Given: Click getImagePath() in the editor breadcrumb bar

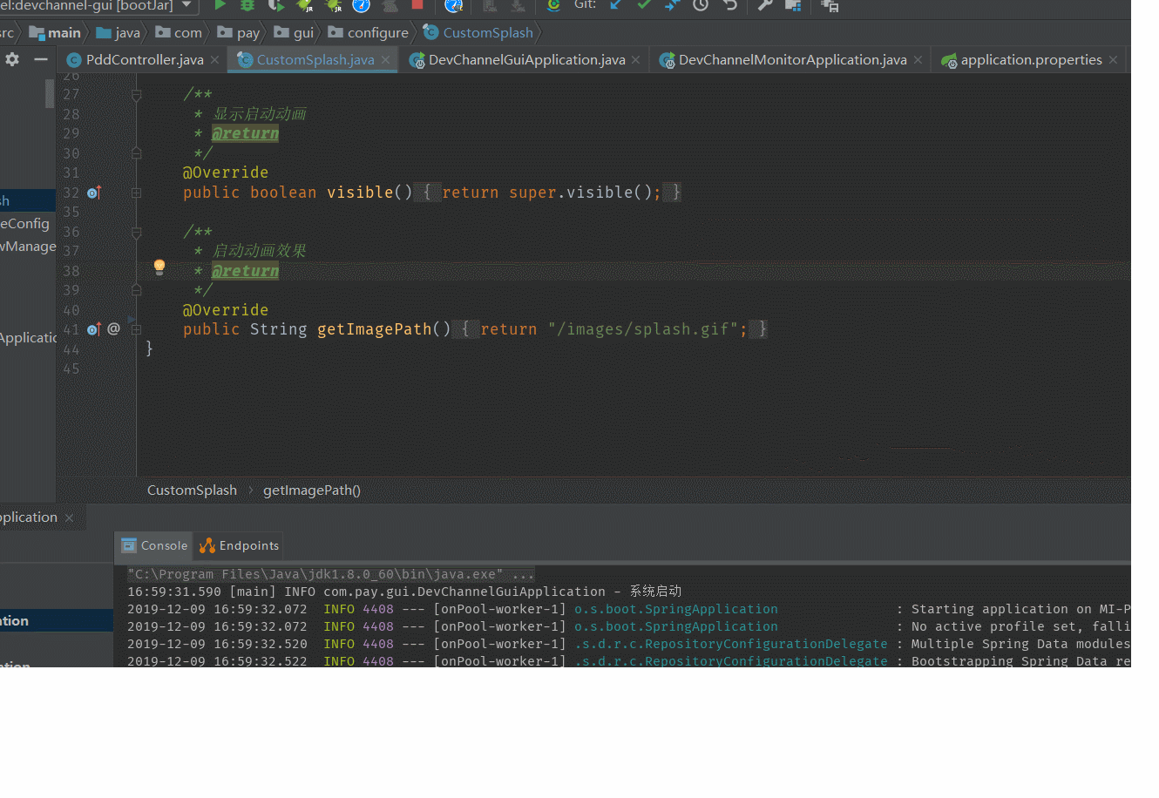Looking at the screenshot, I should coord(312,490).
